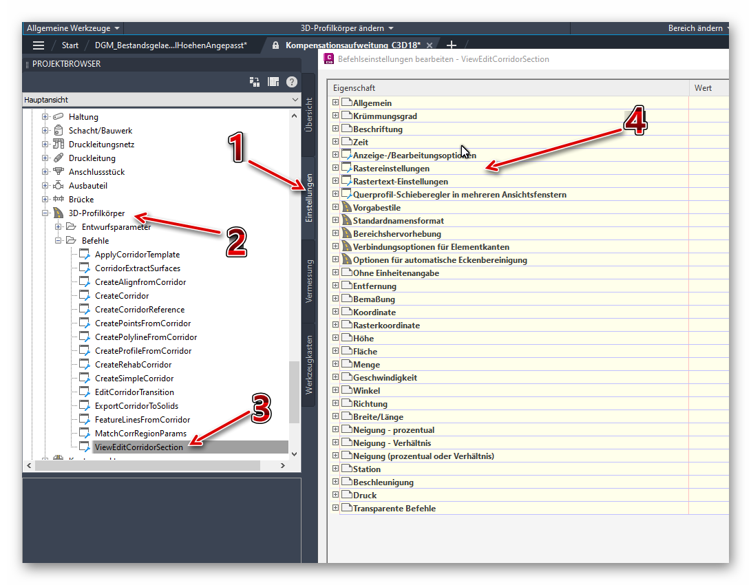The width and height of the screenshot is (751, 585).
Task: Click the Civil 3D icon on the dialog title bar
Action: coord(329,58)
